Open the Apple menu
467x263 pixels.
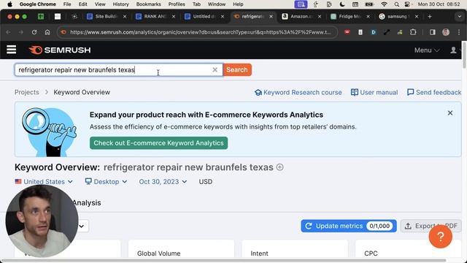click(9, 4)
